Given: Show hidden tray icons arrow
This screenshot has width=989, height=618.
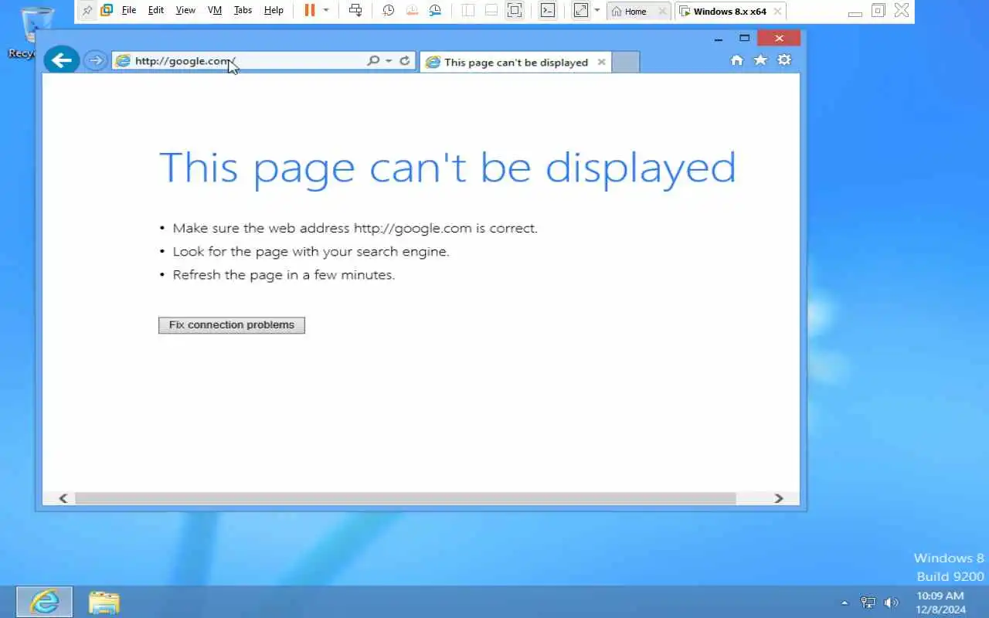Looking at the screenshot, I should pyautogui.click(x=845, y=603).
